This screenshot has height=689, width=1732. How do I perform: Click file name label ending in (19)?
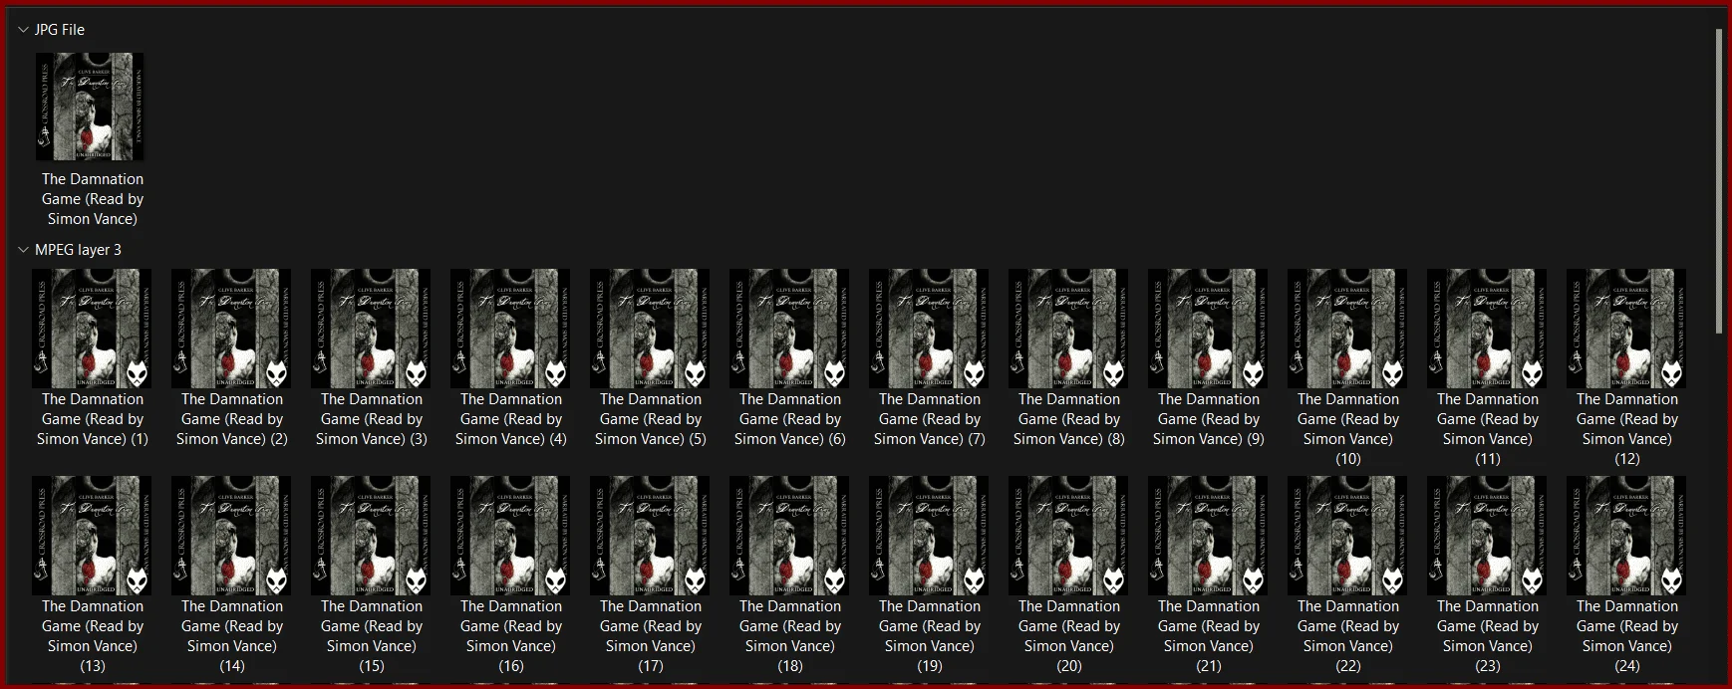tap(930, 636)
